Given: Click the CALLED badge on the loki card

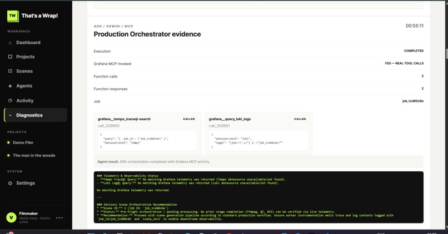Looking at the screenshot, I should 300,119.
